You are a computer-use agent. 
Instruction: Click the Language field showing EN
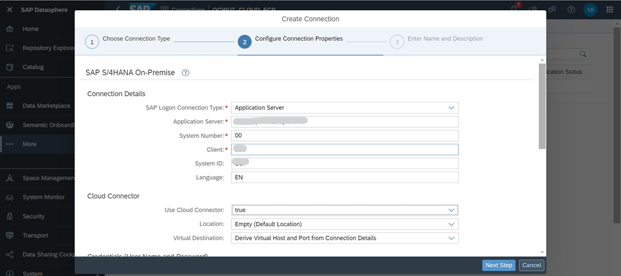(345, 177)
